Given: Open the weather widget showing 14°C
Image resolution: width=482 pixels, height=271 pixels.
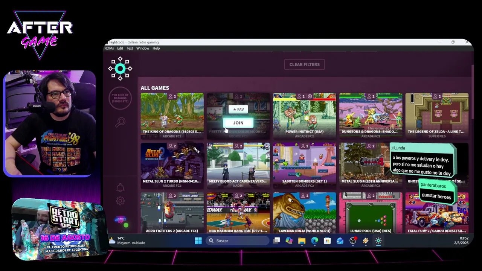Looking at the screenshot, I should [x=128, y=241].
